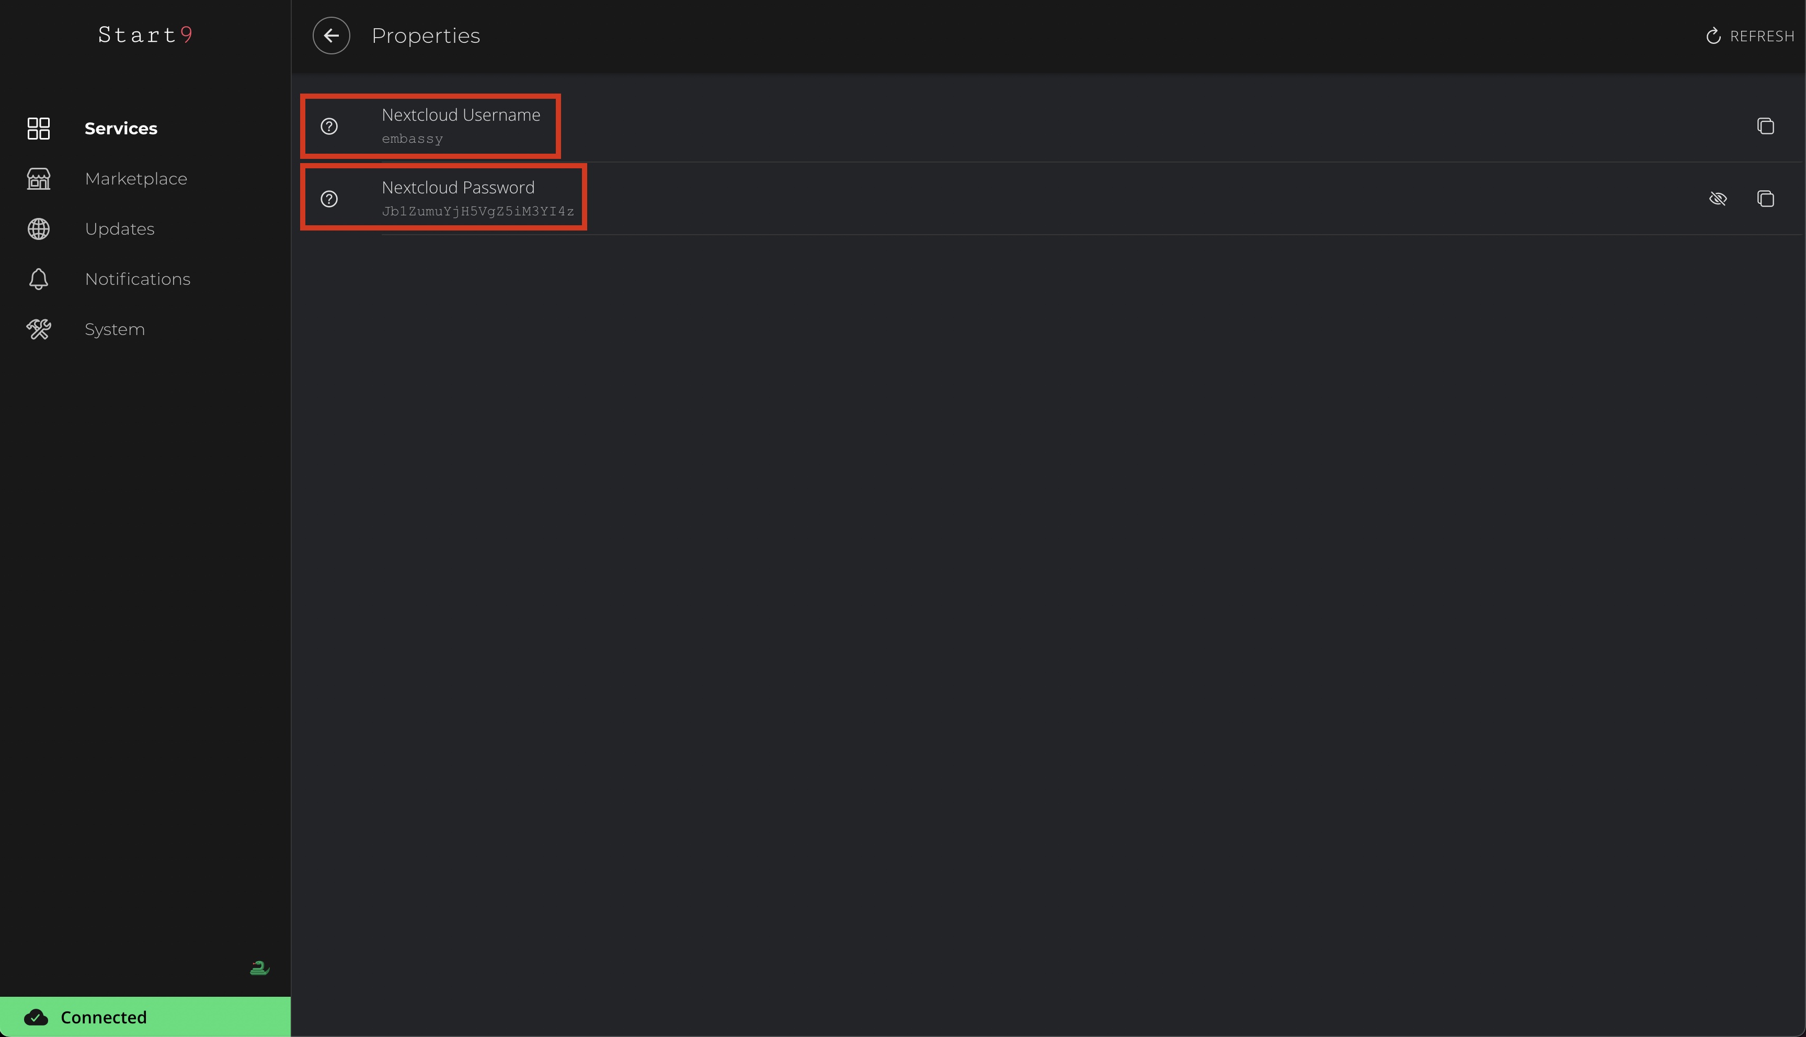Toggle Connected status indicator bottom left

(x=145, y=1016)
